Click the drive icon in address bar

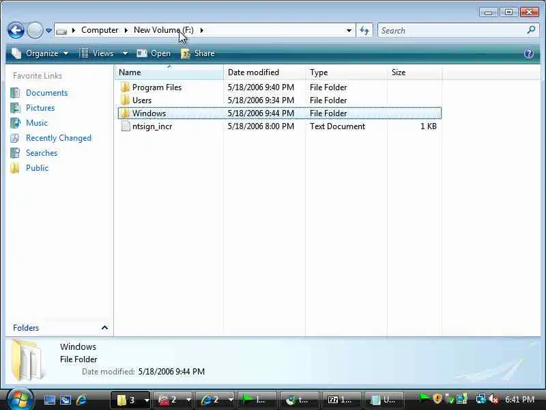coord(61,31)
